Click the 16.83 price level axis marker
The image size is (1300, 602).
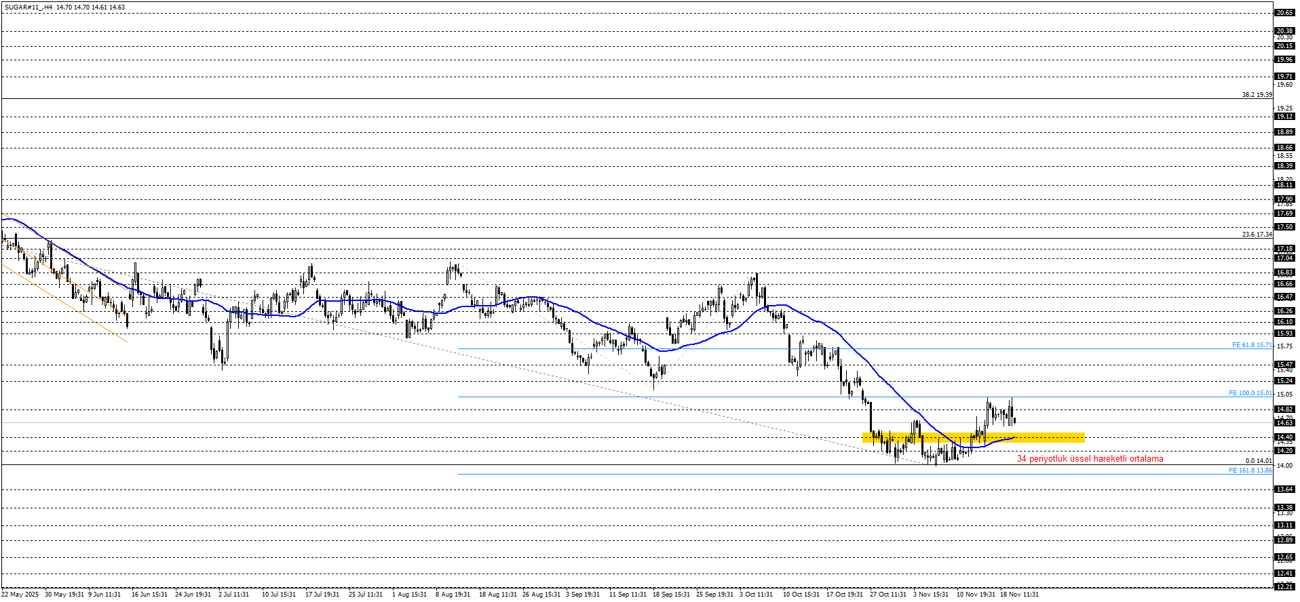1284,273
